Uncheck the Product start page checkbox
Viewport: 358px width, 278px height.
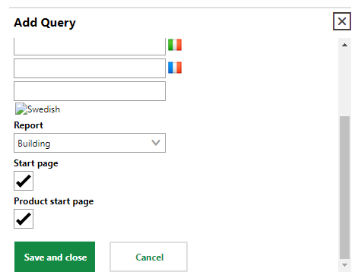[x=24, y=219]
